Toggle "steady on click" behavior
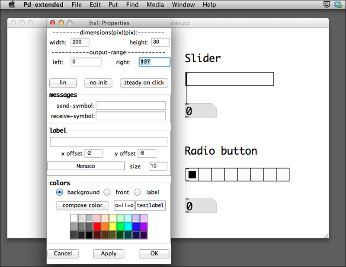The image size is (346, 267). point(144,83)
